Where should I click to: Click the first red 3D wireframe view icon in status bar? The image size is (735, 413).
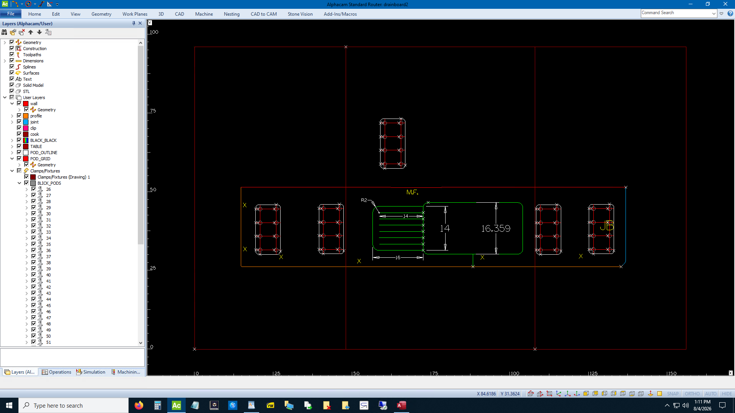pos(531,393)
